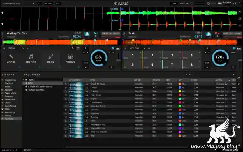This screenshot has height=152, width=243.
Task: Toggle SYNC on deck 1
Action: tap(116, 33)
